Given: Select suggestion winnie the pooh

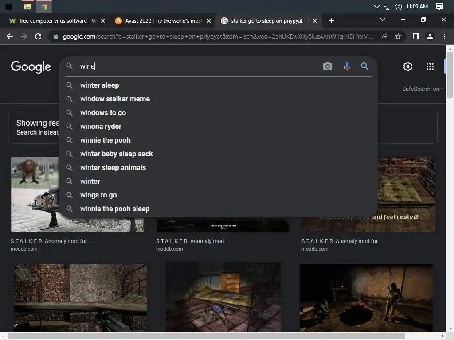Looking at the screenshot, I should click(218, 140).
